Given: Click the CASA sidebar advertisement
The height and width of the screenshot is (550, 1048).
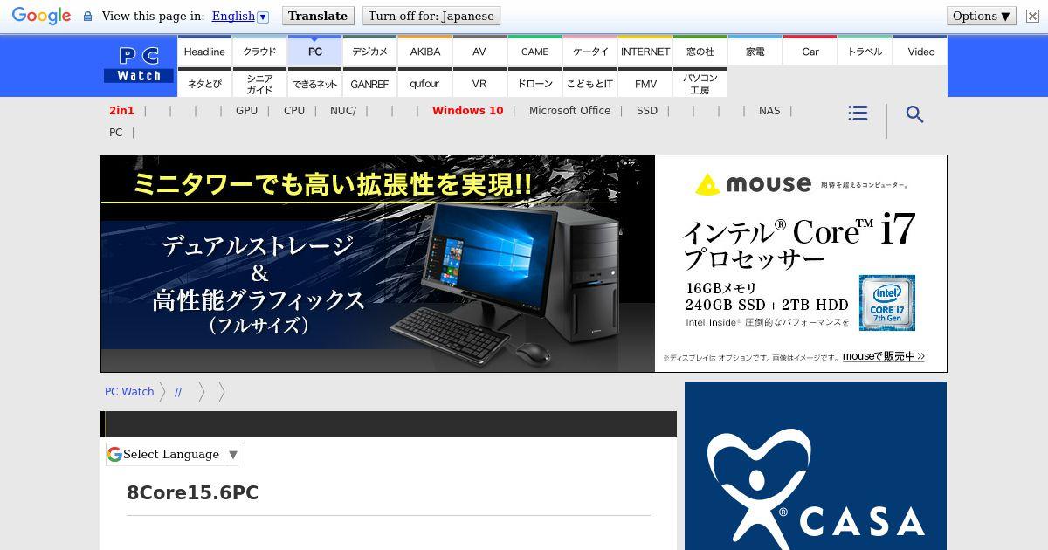Looking at the screenshot, I should (816, 465).
